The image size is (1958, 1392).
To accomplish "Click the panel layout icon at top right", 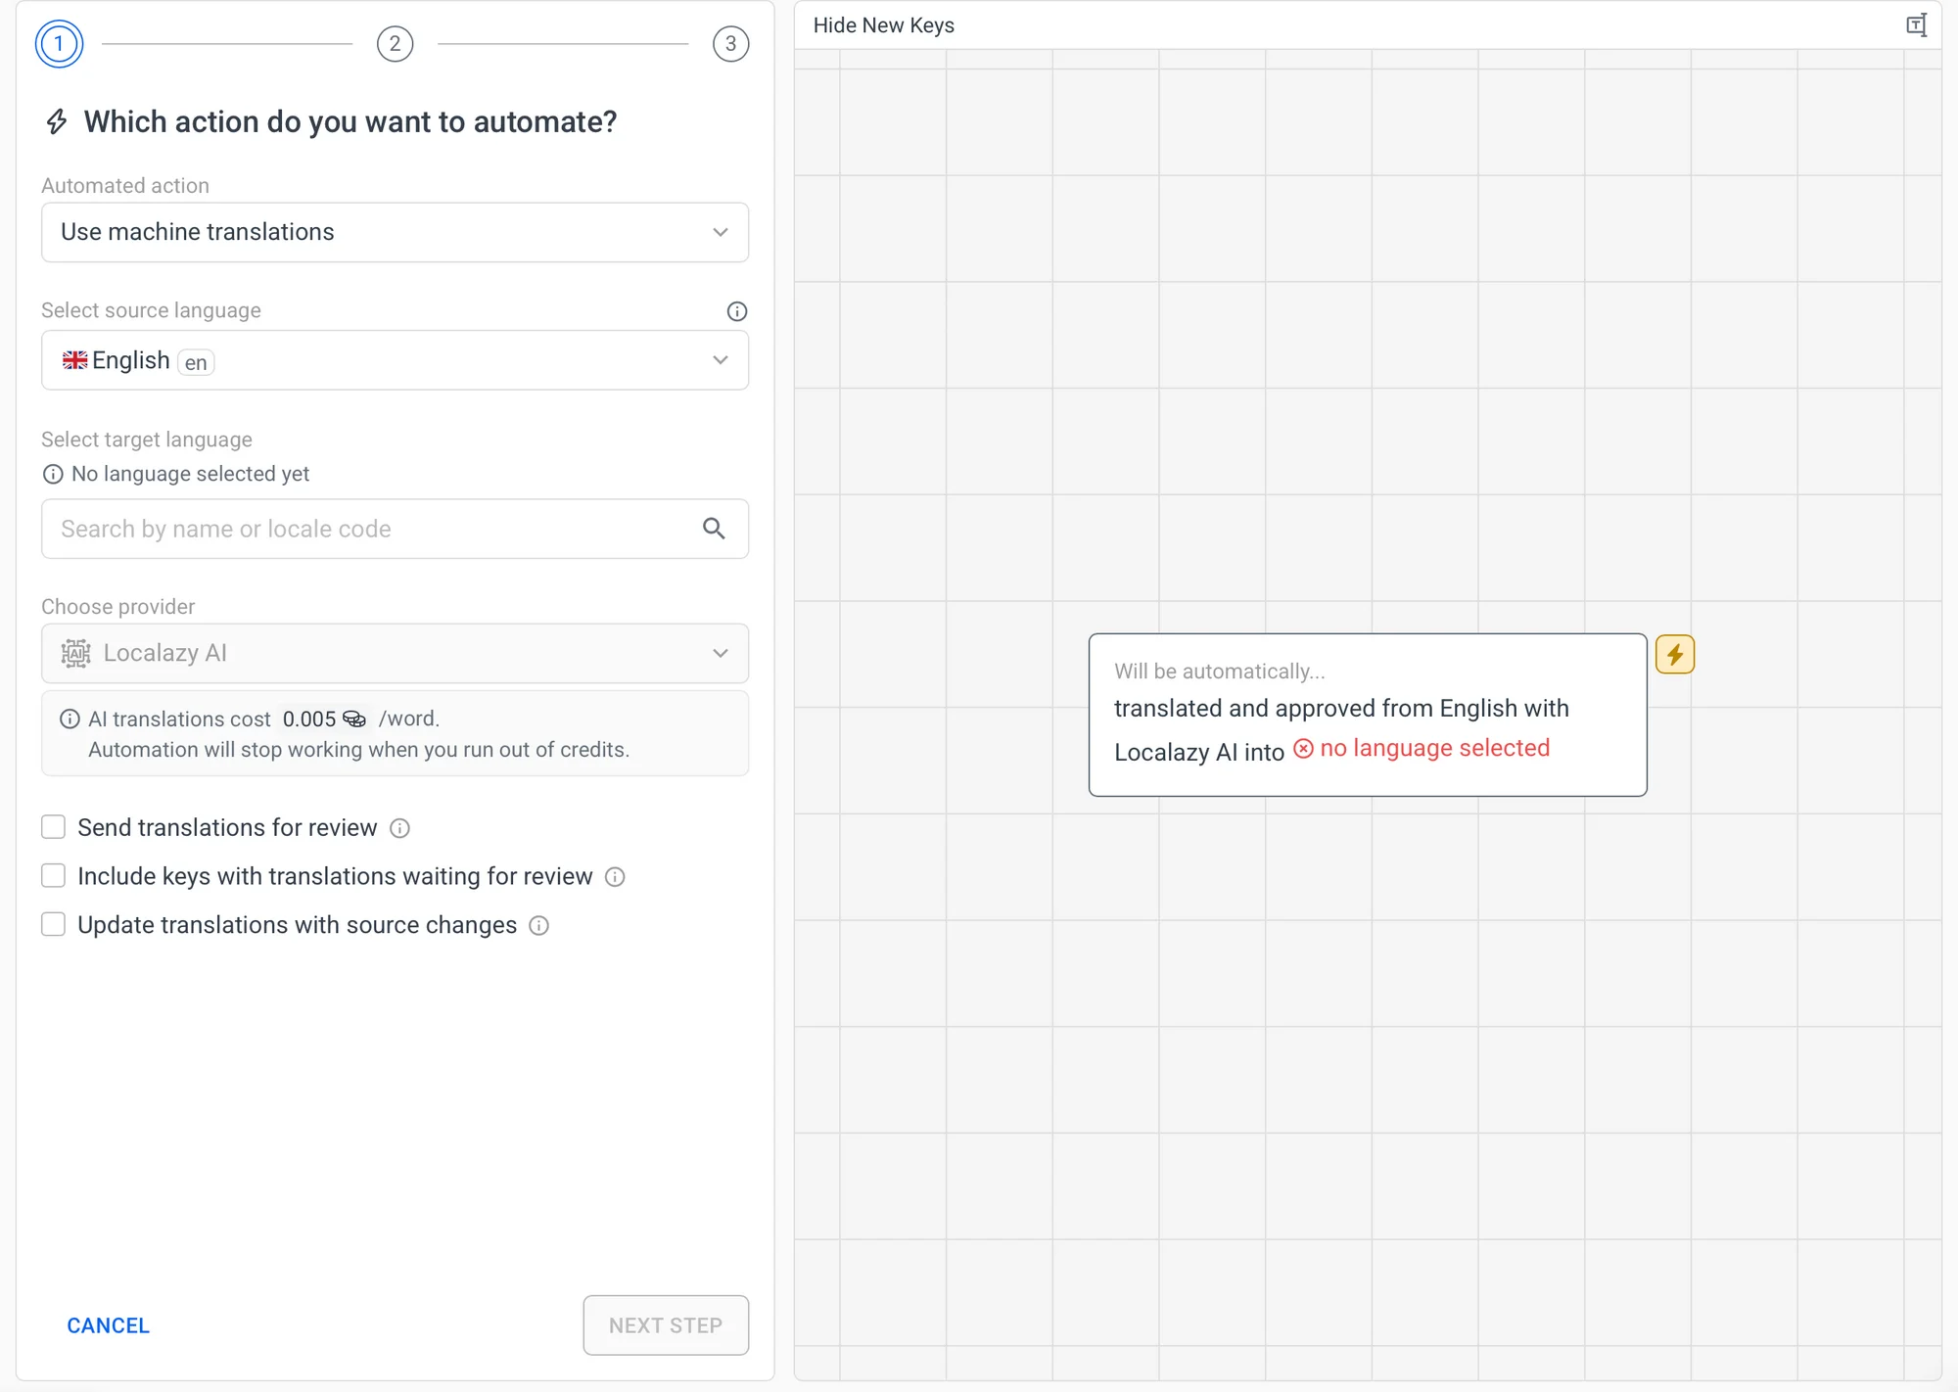I will [x=1916, y=25].
